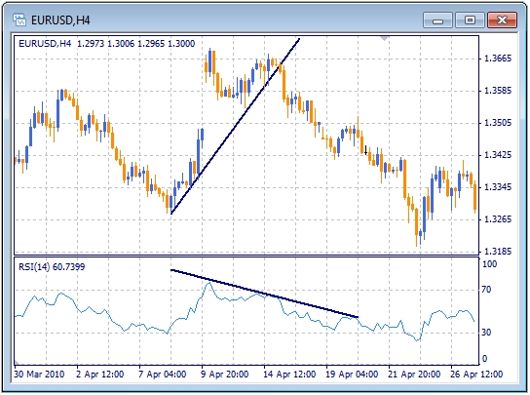Viewport: 530px width, 395px height.
Task: Click the 1.3665 price scale level
Action: pyautogui.click(x=498, y=59)
